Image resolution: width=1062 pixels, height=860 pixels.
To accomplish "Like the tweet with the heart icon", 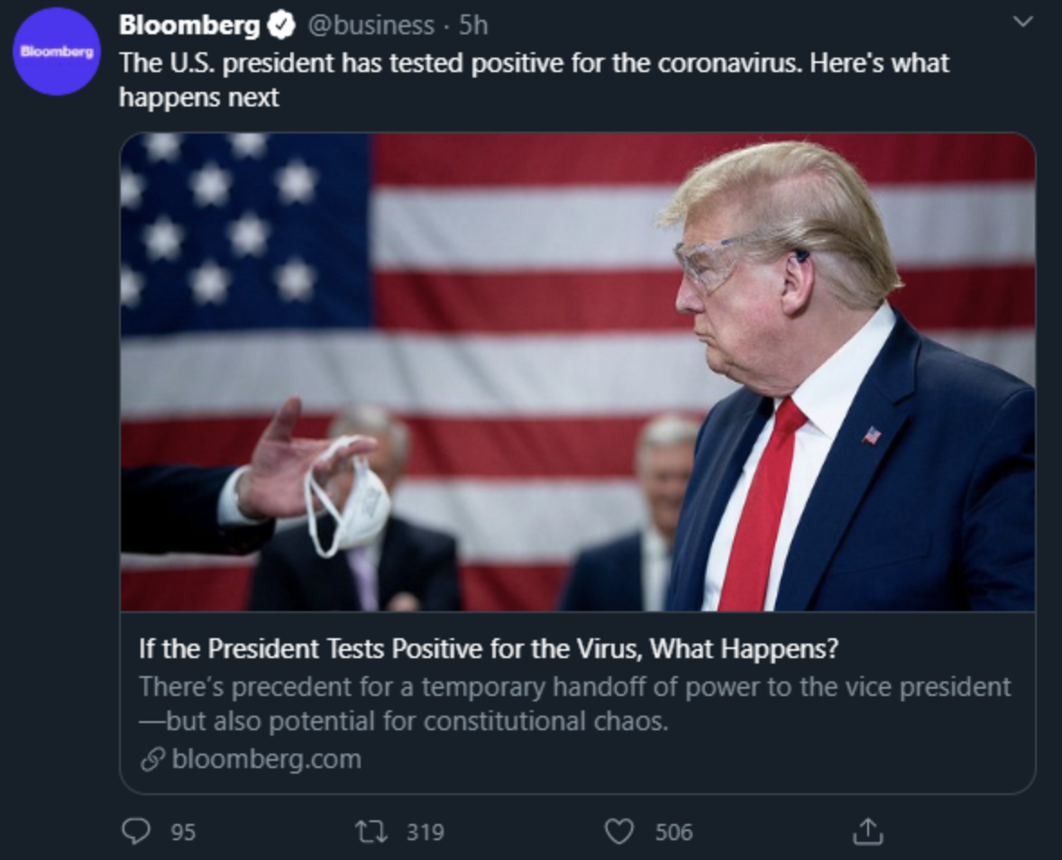I will [x=618, y=830].
